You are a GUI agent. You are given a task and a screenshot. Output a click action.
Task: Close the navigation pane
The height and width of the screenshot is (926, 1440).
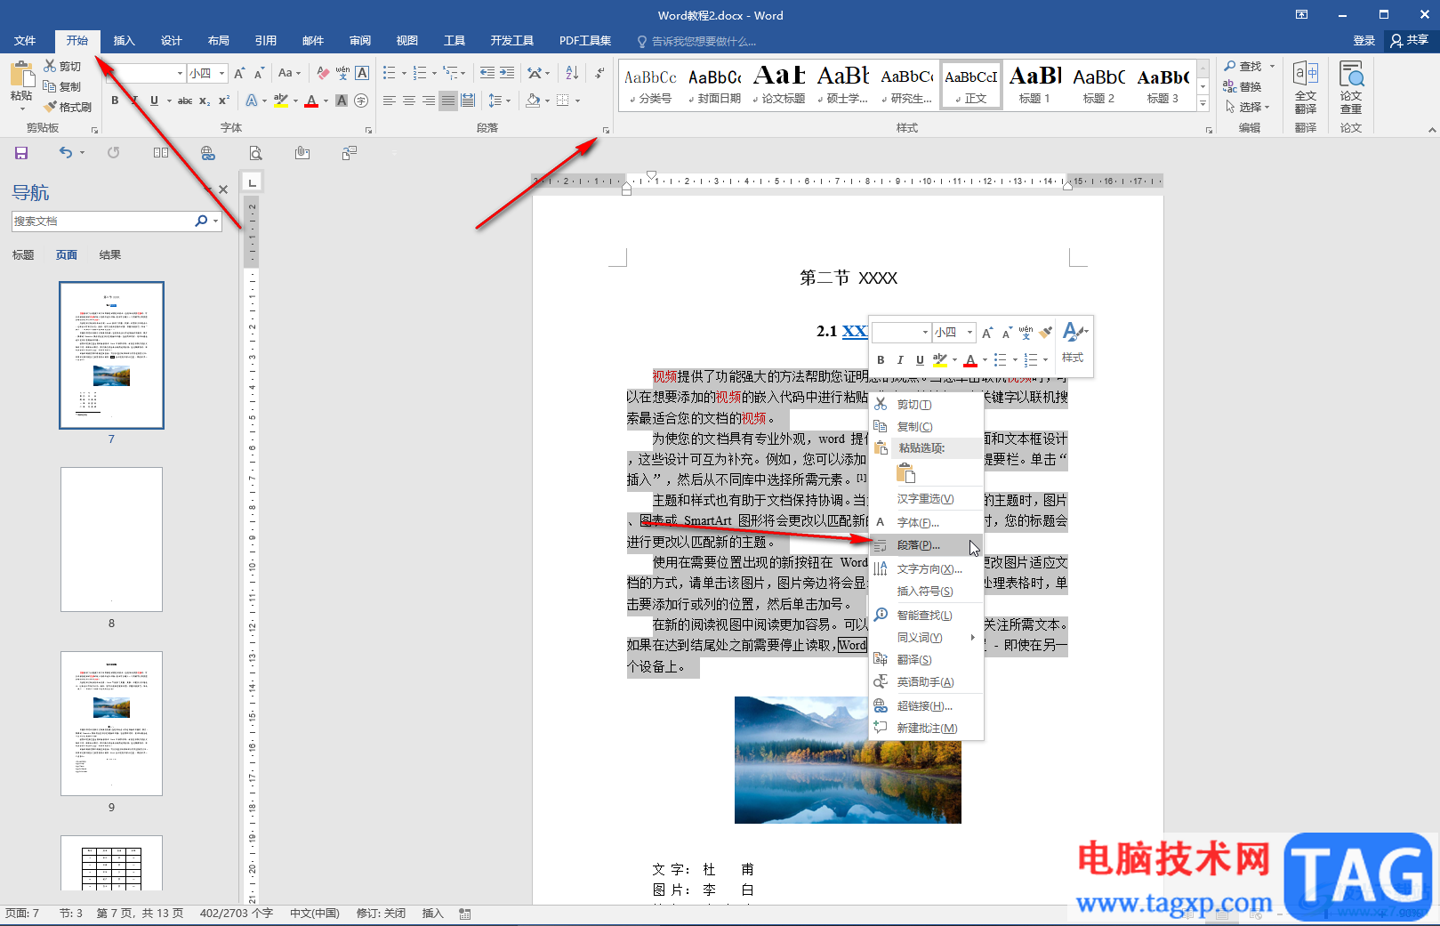[223, 189]
